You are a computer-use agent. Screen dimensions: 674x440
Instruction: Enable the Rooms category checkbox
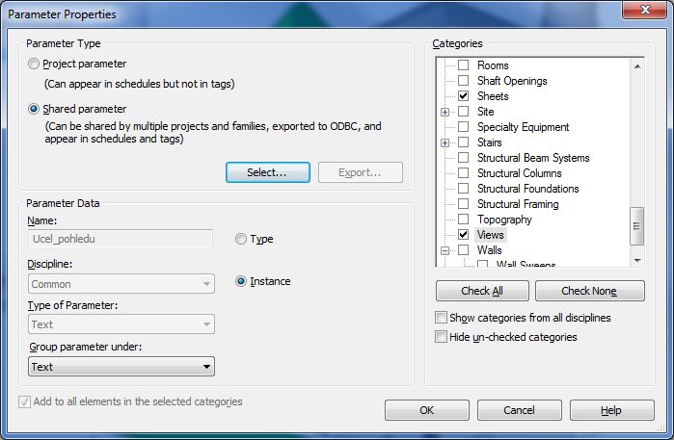(x=464, y=65)
